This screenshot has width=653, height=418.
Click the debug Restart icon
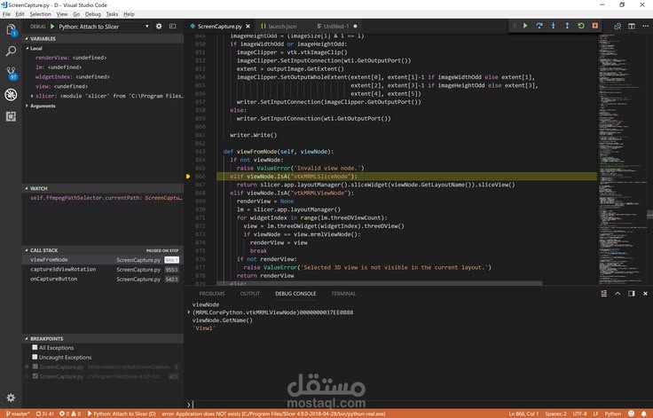[x=581, y=26]
